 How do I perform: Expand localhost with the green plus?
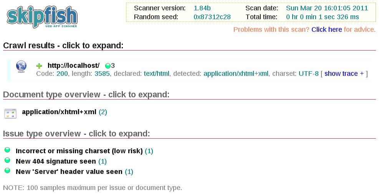pyautogui.click(x=39, y=66)
